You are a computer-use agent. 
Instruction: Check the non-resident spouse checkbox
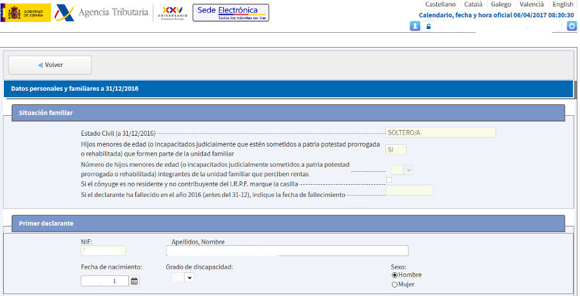click(389, 180)
